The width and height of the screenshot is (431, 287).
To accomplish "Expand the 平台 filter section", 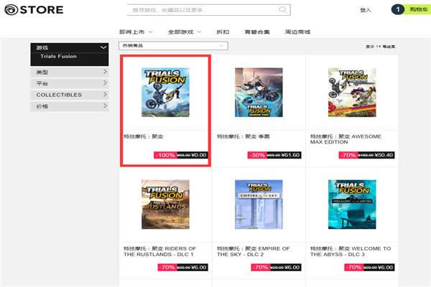I will pos(70,83).
